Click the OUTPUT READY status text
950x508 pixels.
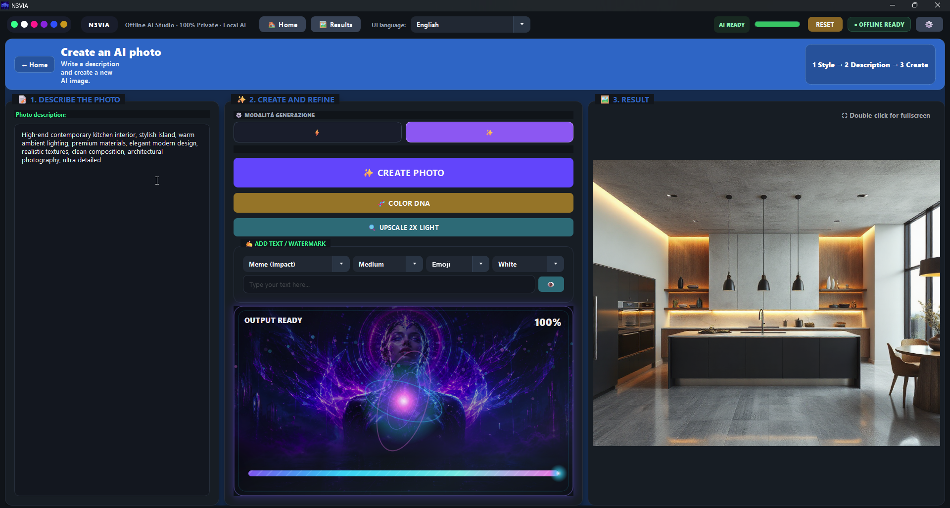click(273, 321)
